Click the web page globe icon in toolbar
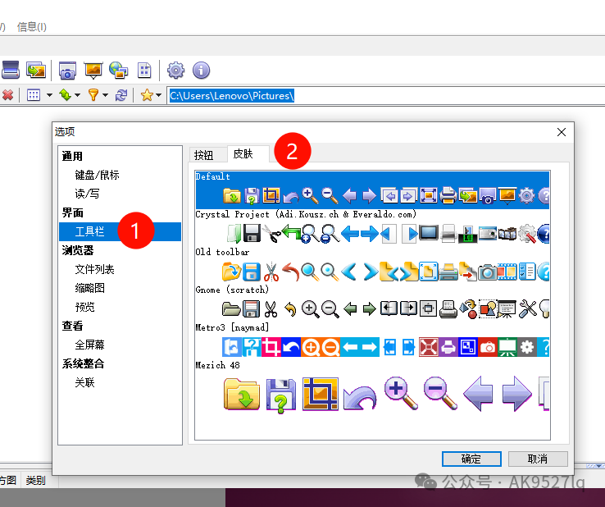605x507 pixels. 118,71
